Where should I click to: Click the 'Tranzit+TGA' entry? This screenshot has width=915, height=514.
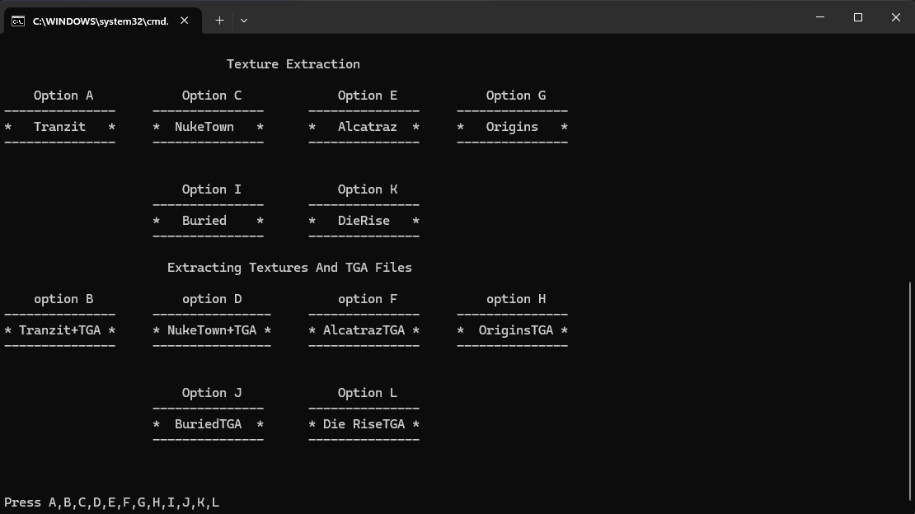click(x=59, y=330)
